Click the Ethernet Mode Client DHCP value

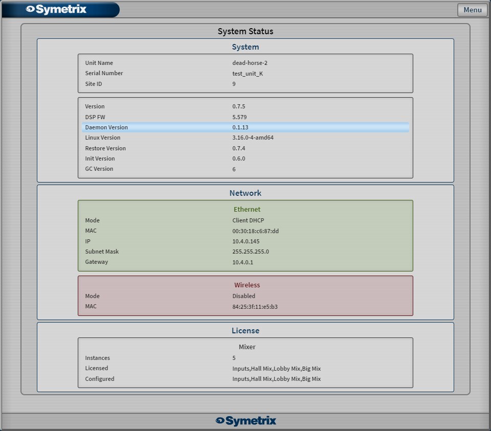click(x=248, y=220)
